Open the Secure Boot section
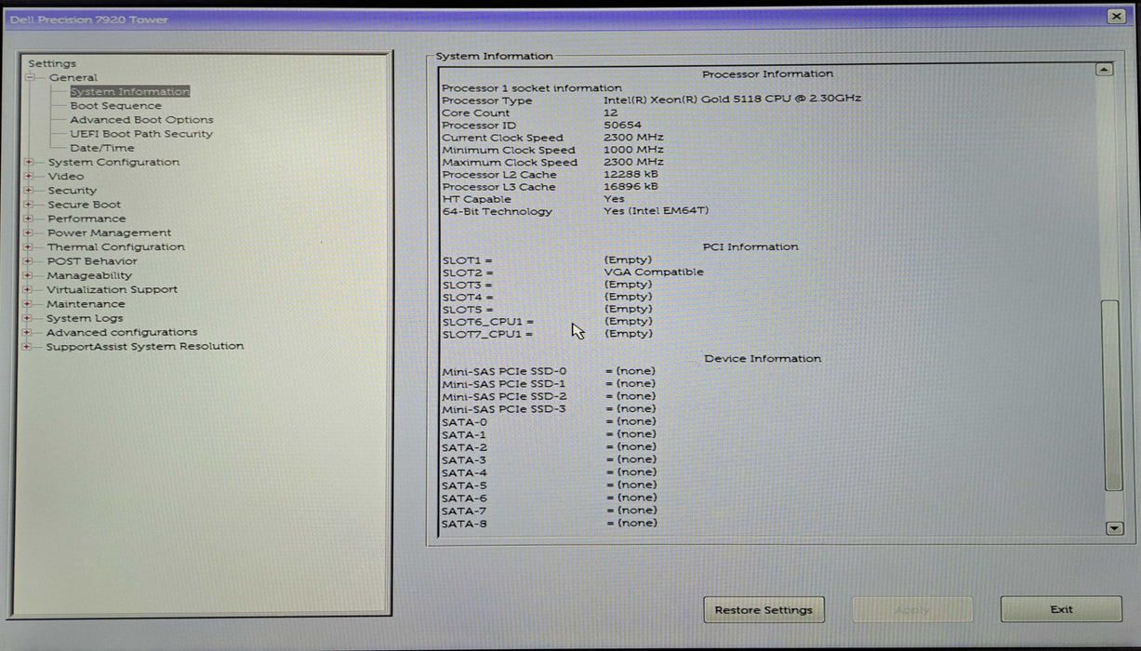The width and height of the screenshot is (1141, 651). coord(84,204)
